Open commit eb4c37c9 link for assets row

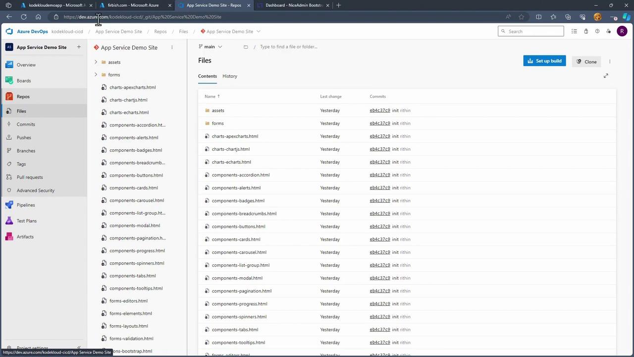click(x=380, y=110)
